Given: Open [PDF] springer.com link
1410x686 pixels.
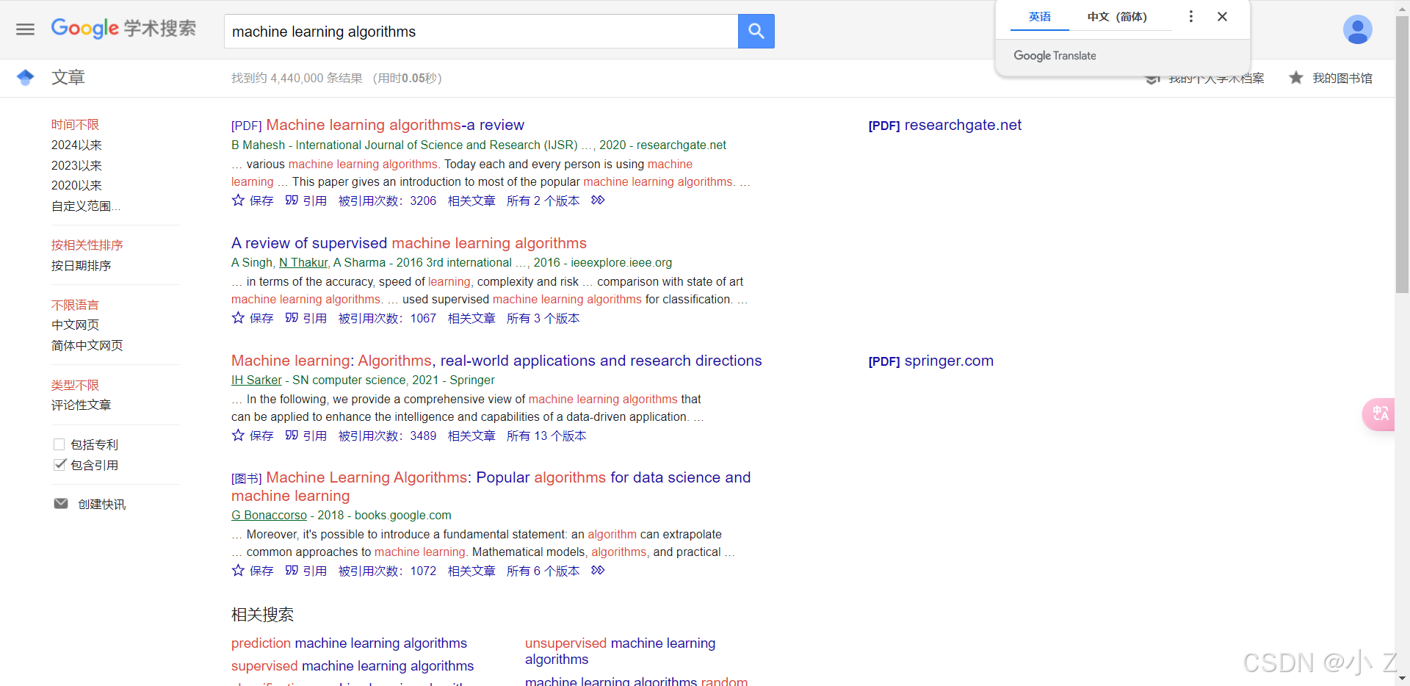Looking at the screenshot, I should 930,361.
